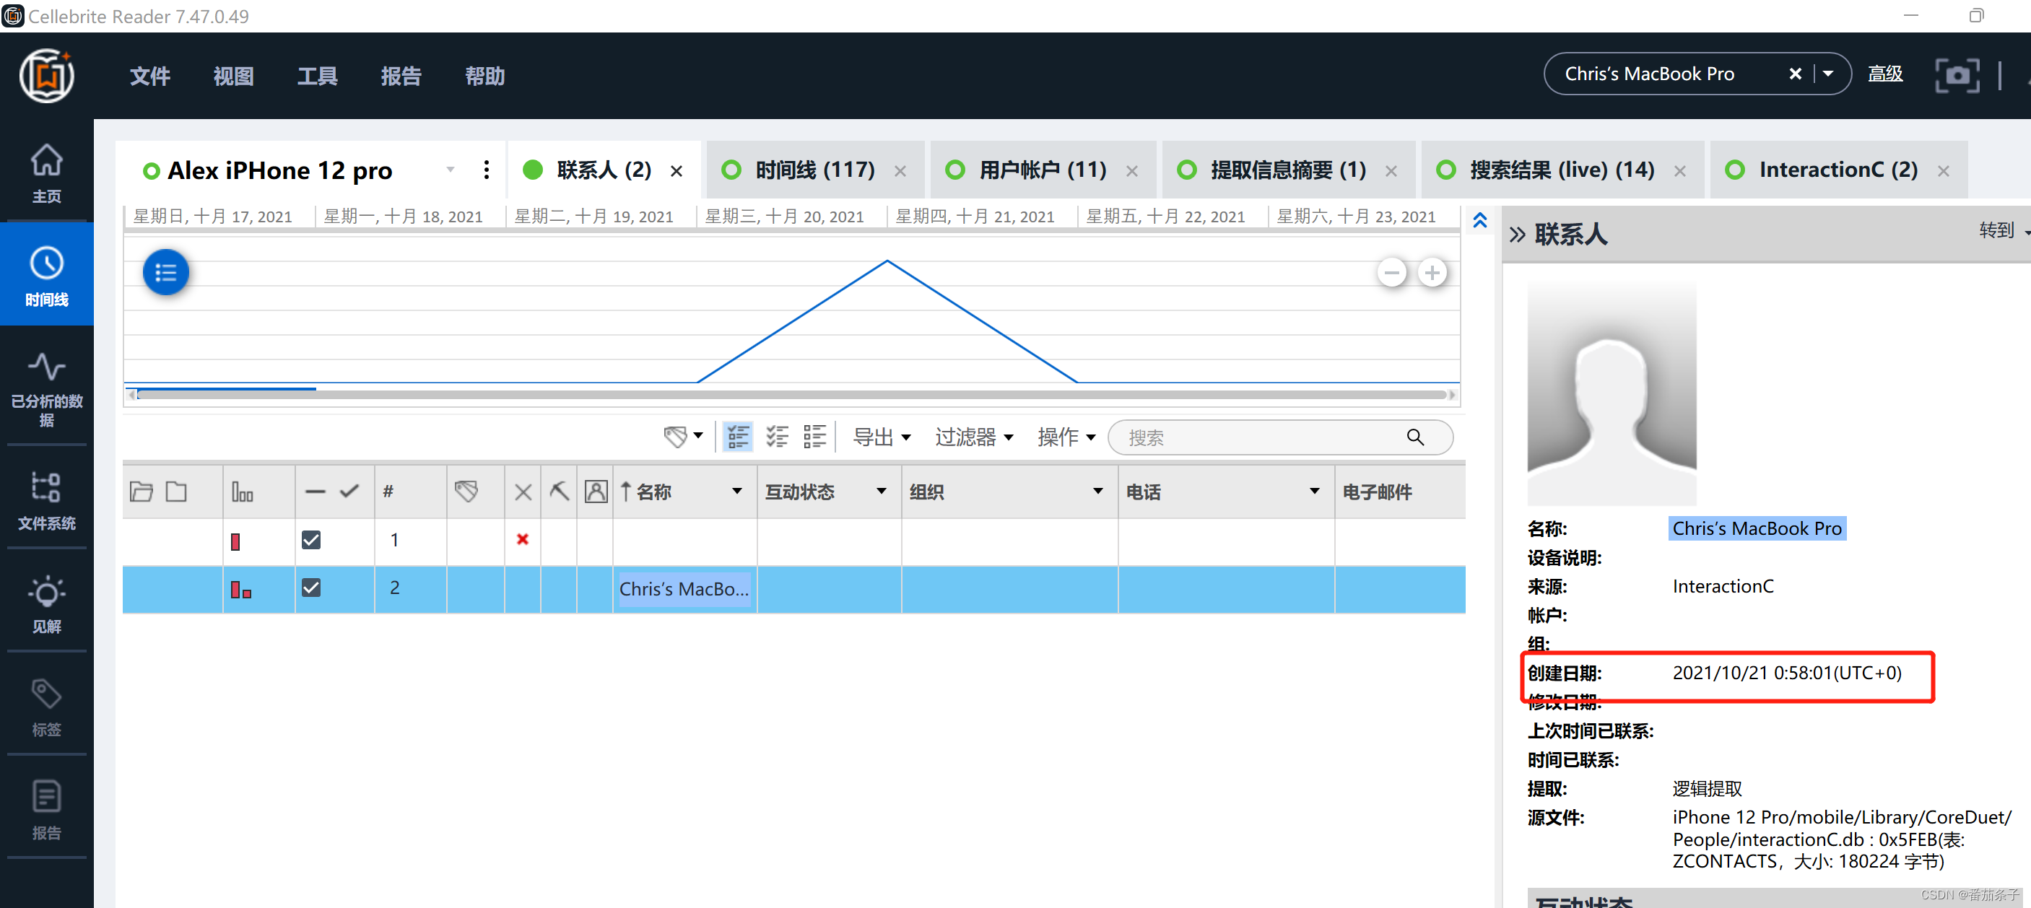Select the detailed list view icon
2031x908 pixels.
tap(738, 437)
